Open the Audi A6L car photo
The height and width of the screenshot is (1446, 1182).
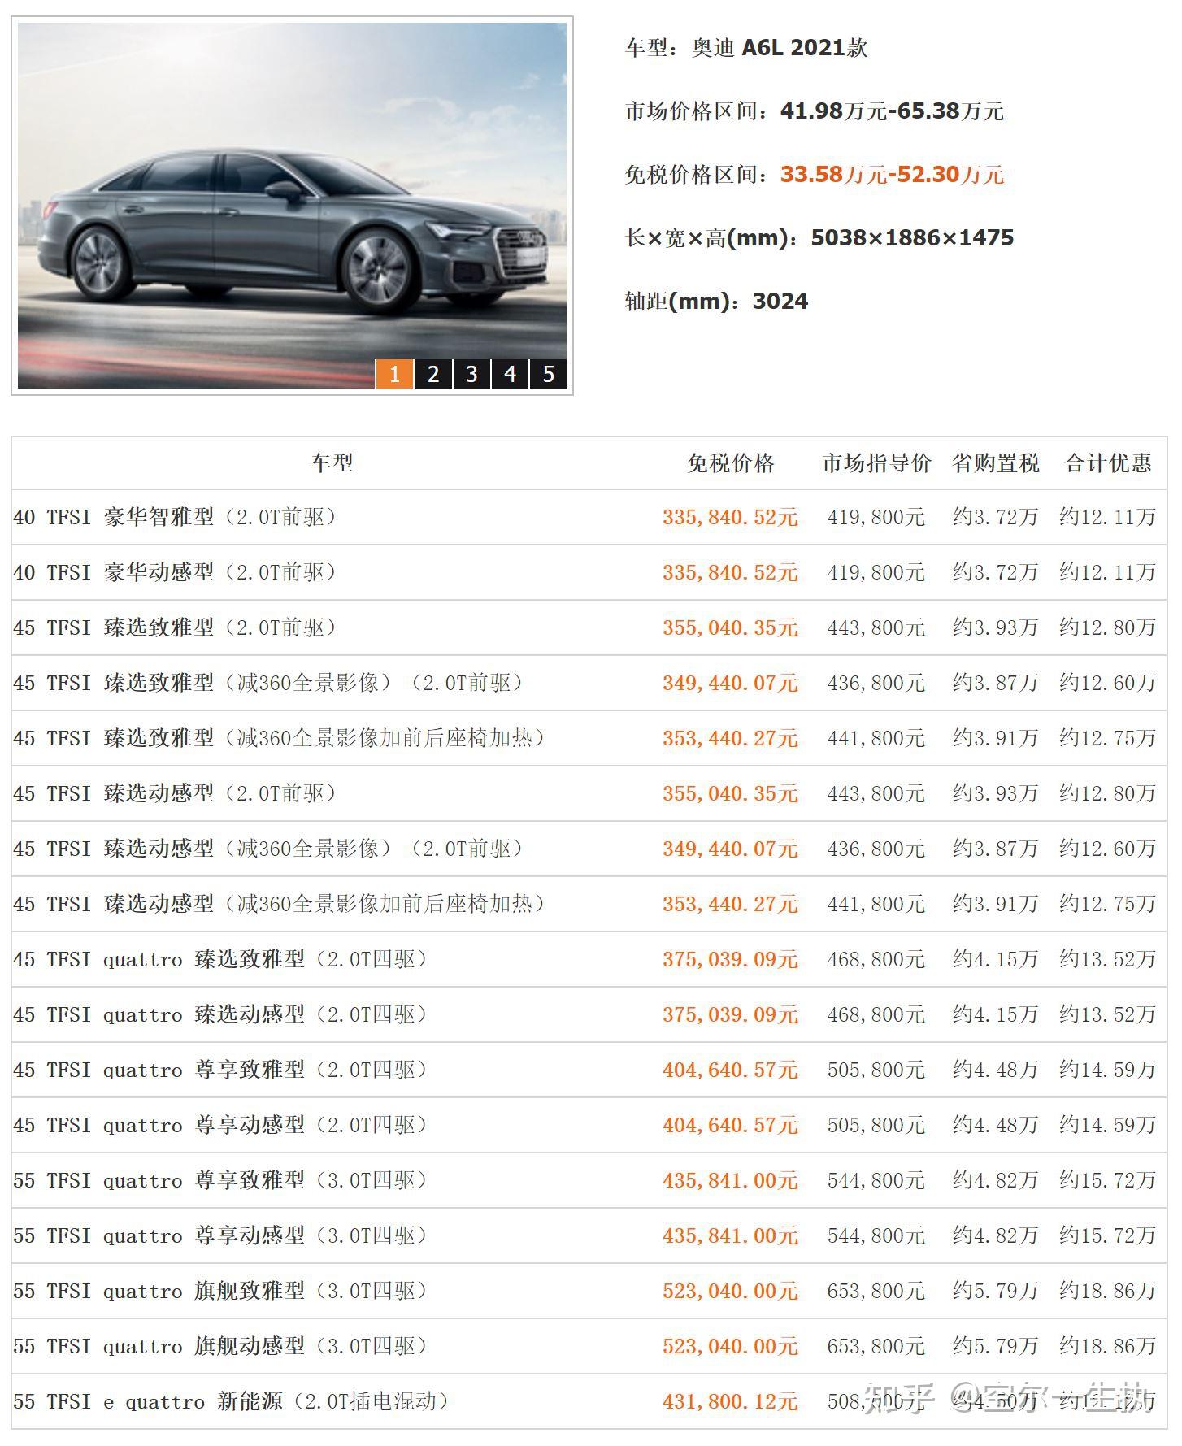click(x=292, y=206)
